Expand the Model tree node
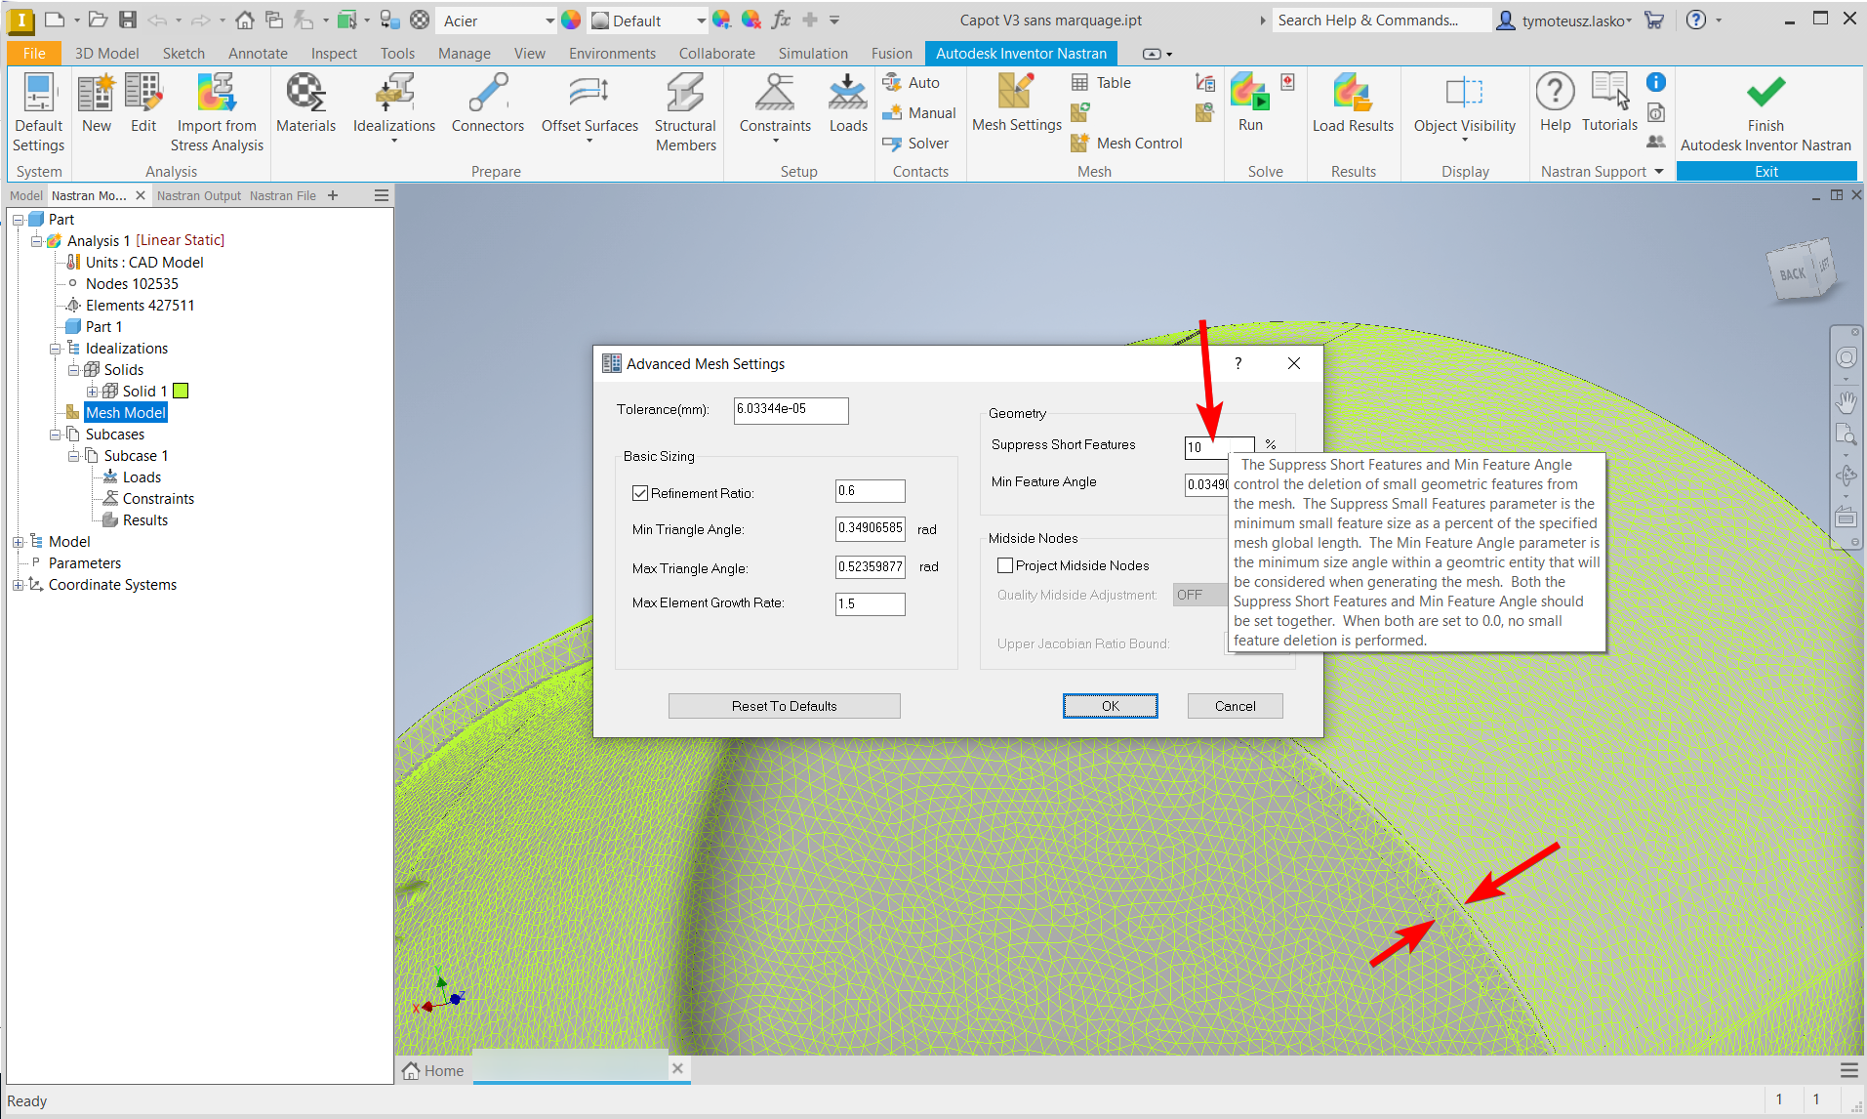The height and width of the screenshot is (1119, 1867). click(18, 542)
